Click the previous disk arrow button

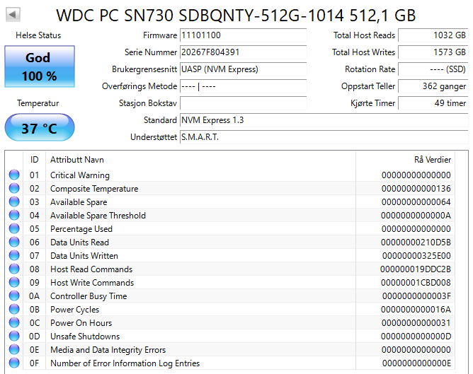[14, 14]
